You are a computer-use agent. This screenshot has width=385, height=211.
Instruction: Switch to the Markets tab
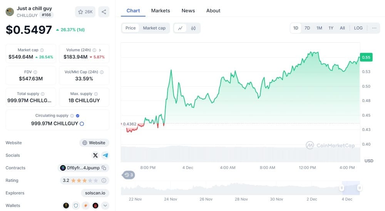pos(161,11)
